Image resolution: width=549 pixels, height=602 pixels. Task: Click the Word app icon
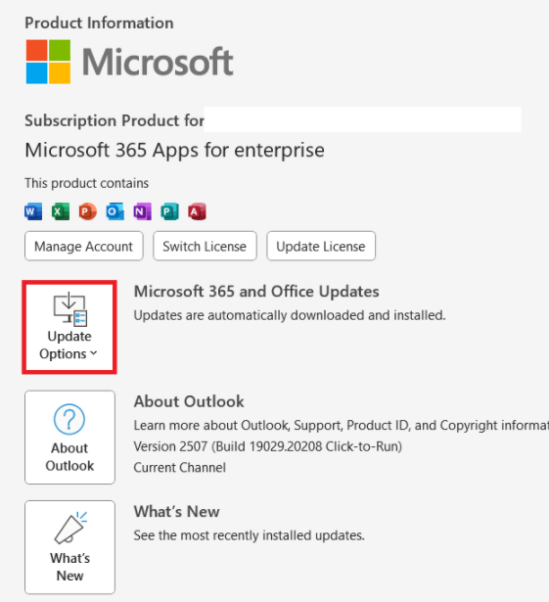33,211
